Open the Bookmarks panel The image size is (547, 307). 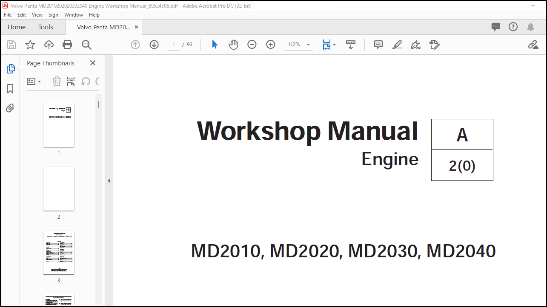click(10, 88)
